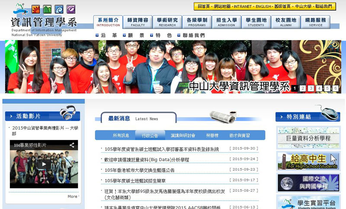Switch to the 演講與研討會 tab
Screen dimensions: 346x209
[x=183, y=135]
